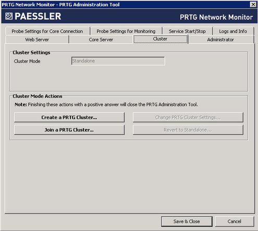Cancel the administration tool dialog
This screenshot has height=231, width=258.
[235, 222]
